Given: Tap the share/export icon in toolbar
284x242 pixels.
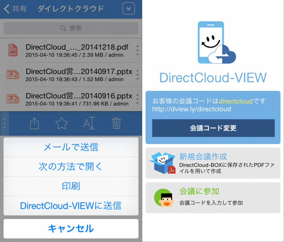Looking at the screenshot, I should pyautogui.click(x=34, y=124).
